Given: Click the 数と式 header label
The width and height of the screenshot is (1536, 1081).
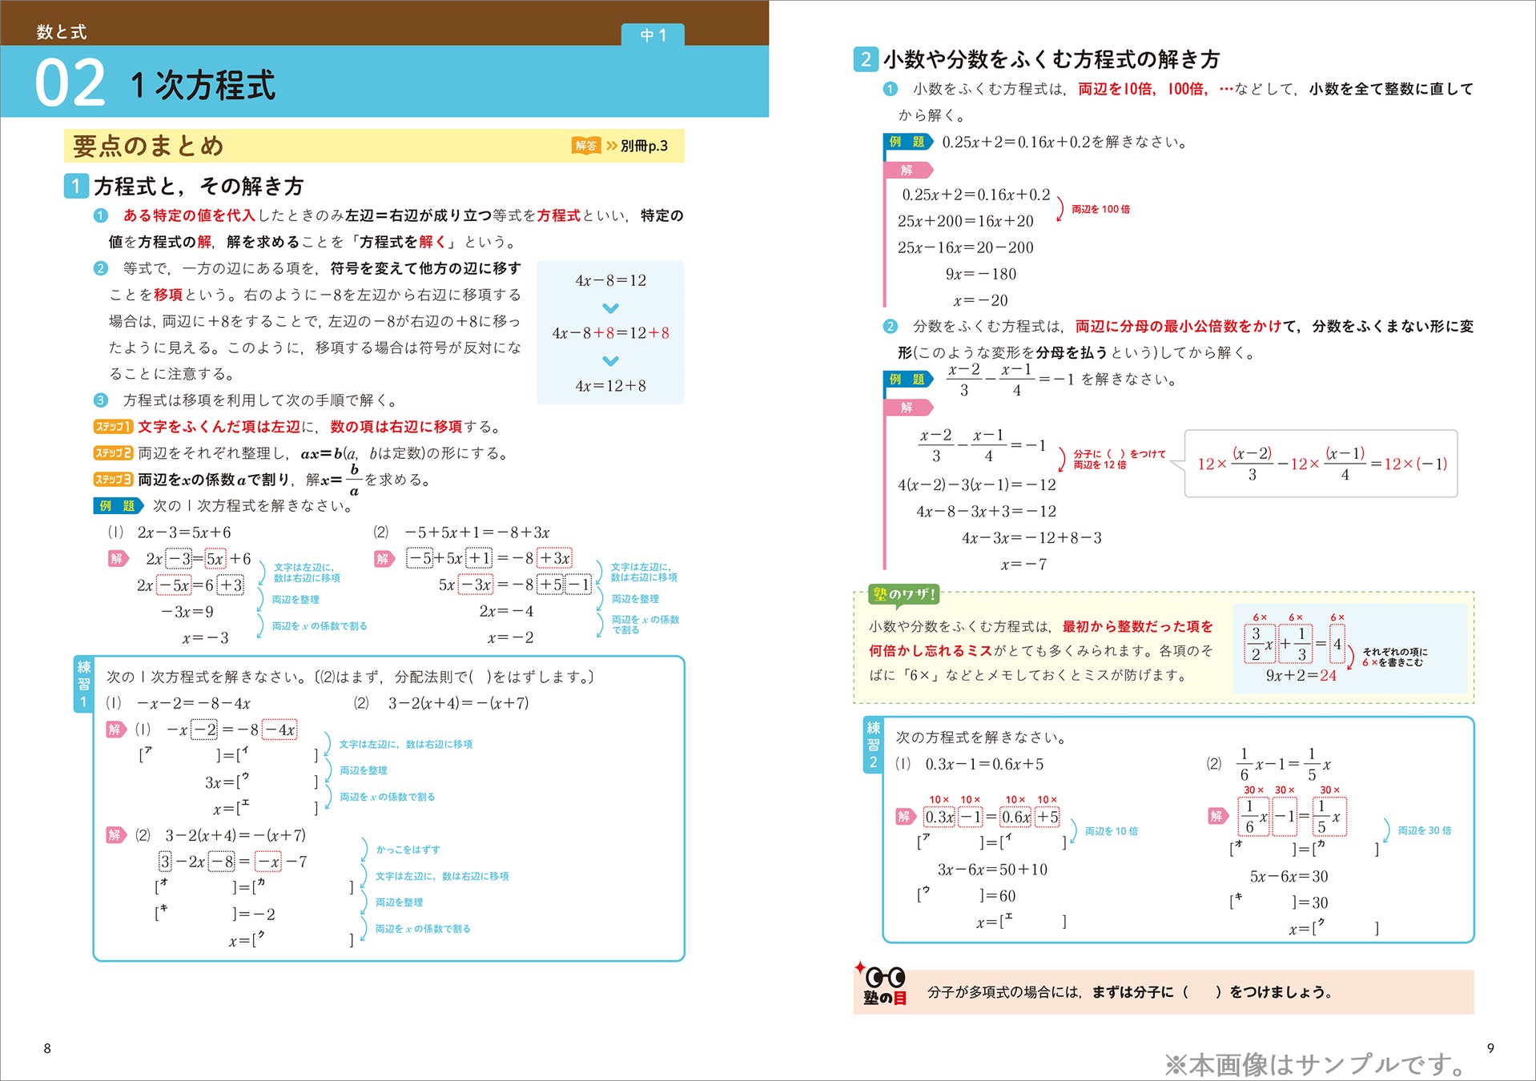Looking at the screenshot, I should [62, 32].
